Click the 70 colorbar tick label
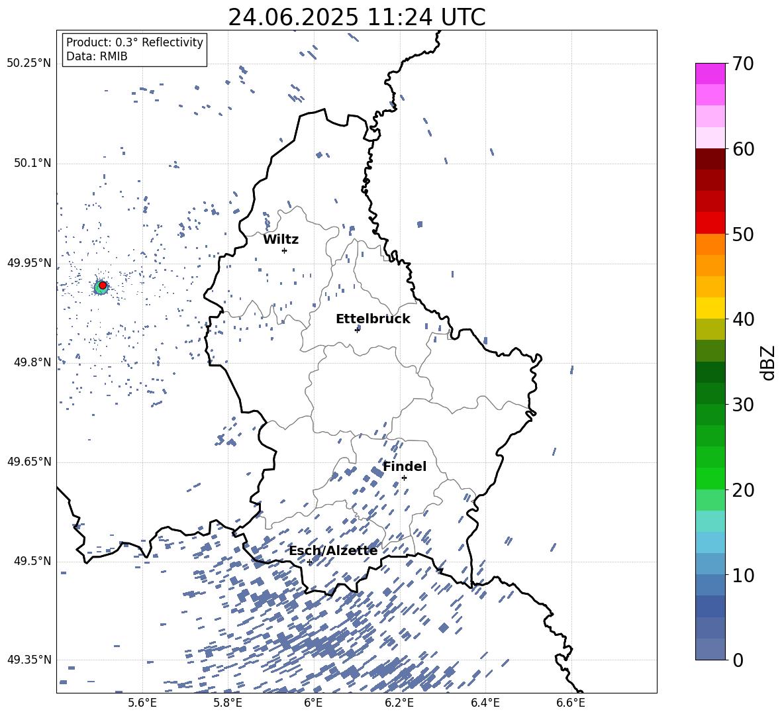Image resolution: width=784 pixels, height=716 pixels. (743, 64)
